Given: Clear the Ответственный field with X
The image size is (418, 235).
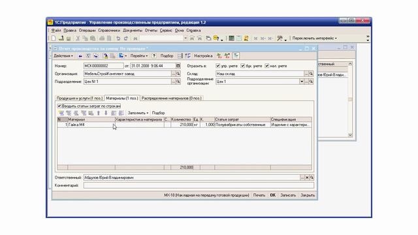Looking at the screenshot, I should point(307,178).
